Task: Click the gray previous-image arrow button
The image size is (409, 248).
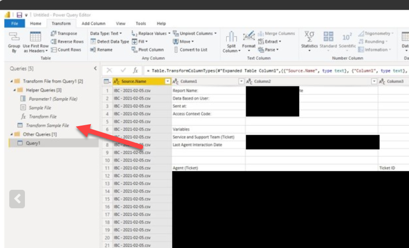Action: [x=17, y=199]
